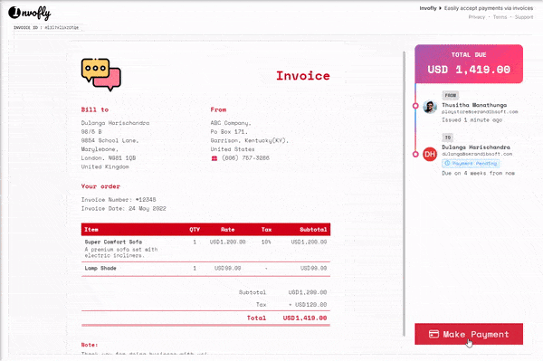Screen dimensions: 543x361
Task: Click the 'Super Comfort Sofa' item name
Action: (113, 242)
